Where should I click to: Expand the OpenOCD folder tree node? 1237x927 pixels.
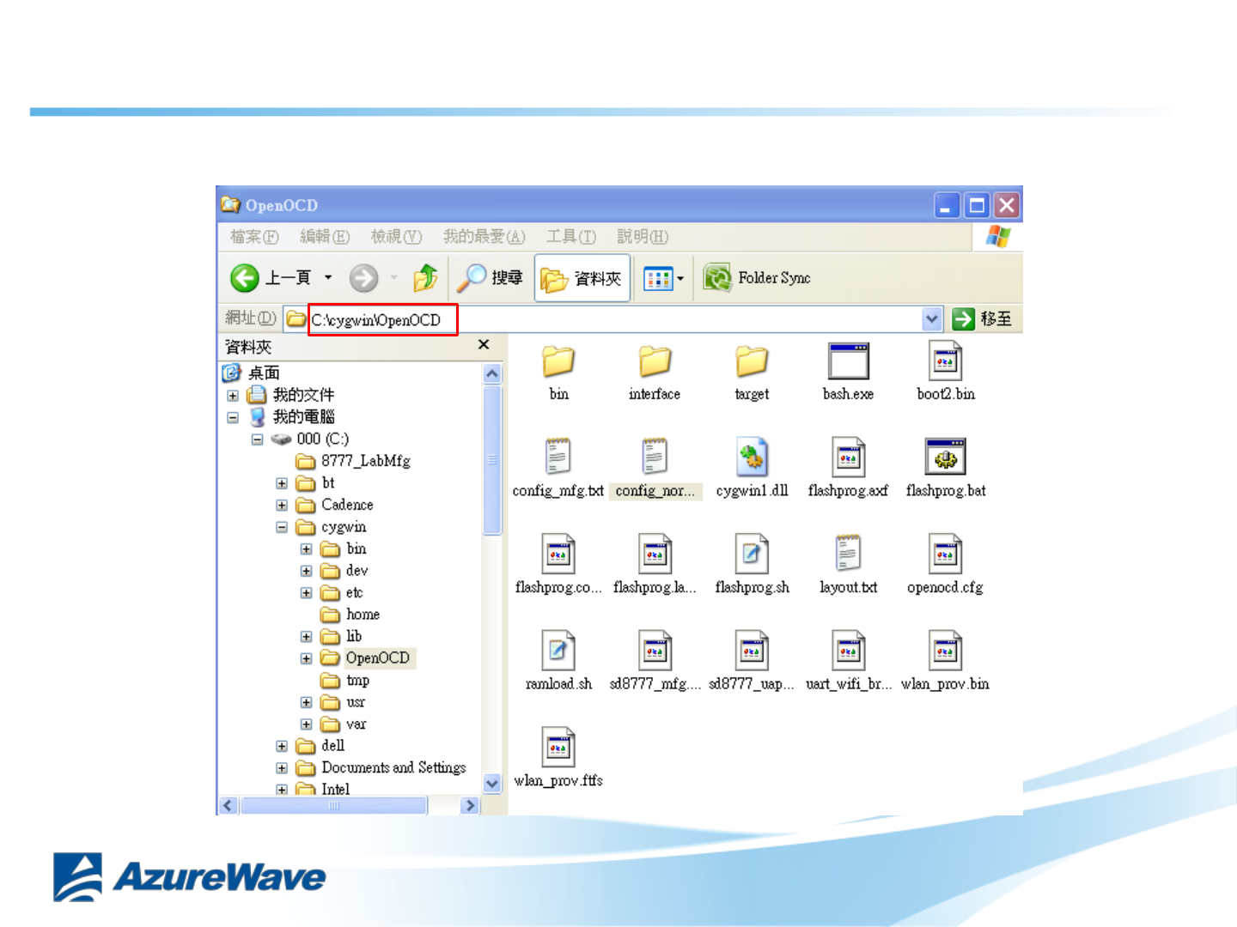click(306, 658)
